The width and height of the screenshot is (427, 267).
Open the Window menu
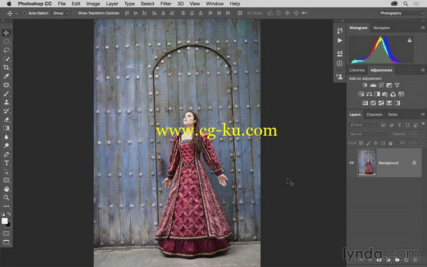[x=215, y=4]
